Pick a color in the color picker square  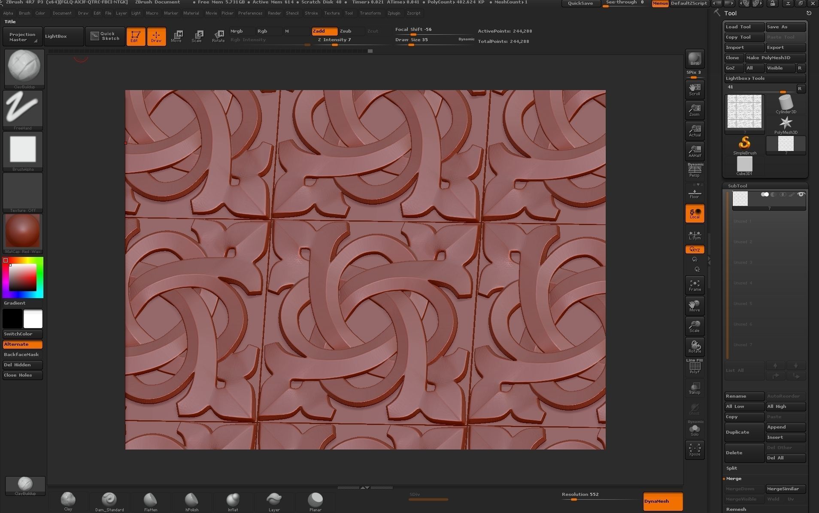tap(23, 277)
